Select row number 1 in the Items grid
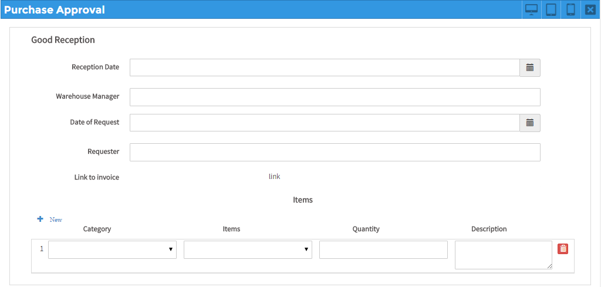The width and height of the screenshot is (601, 287). coord(42,249)
